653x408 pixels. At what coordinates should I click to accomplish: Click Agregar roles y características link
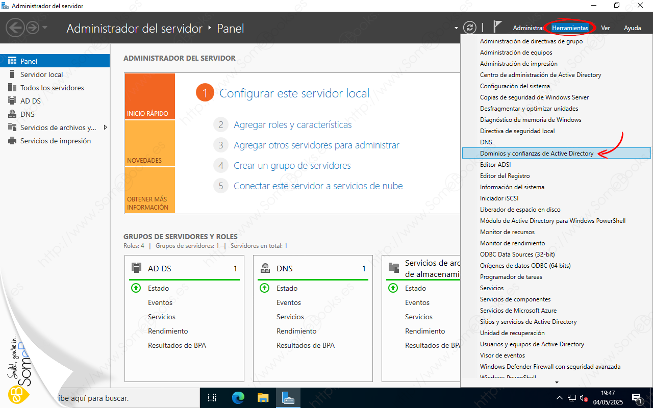(x=292, y=124)
